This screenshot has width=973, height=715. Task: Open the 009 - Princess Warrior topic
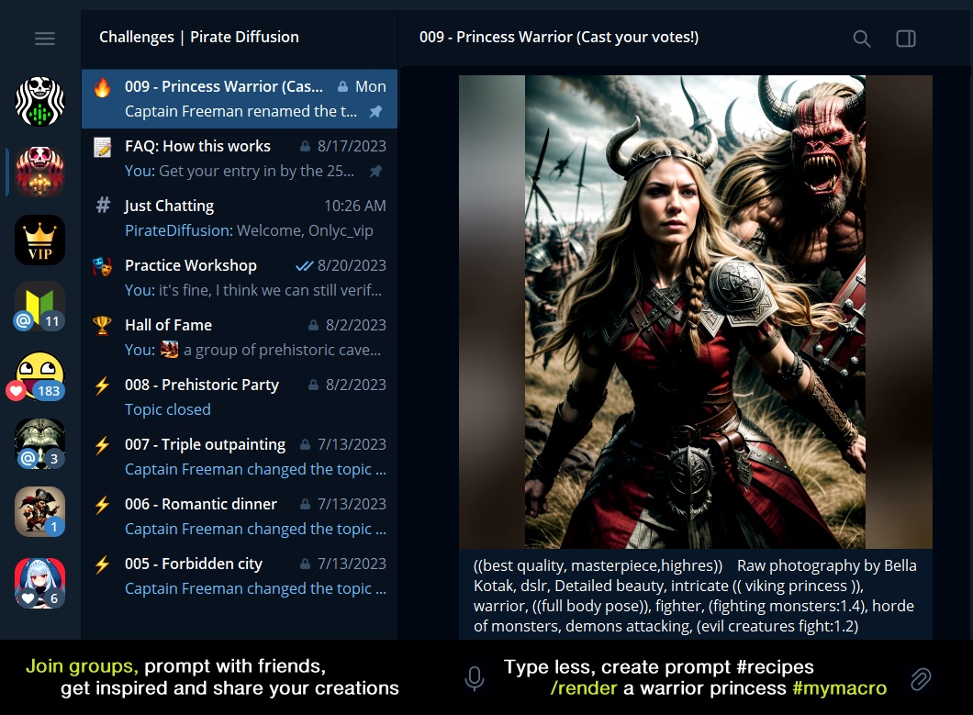point(240,99)
